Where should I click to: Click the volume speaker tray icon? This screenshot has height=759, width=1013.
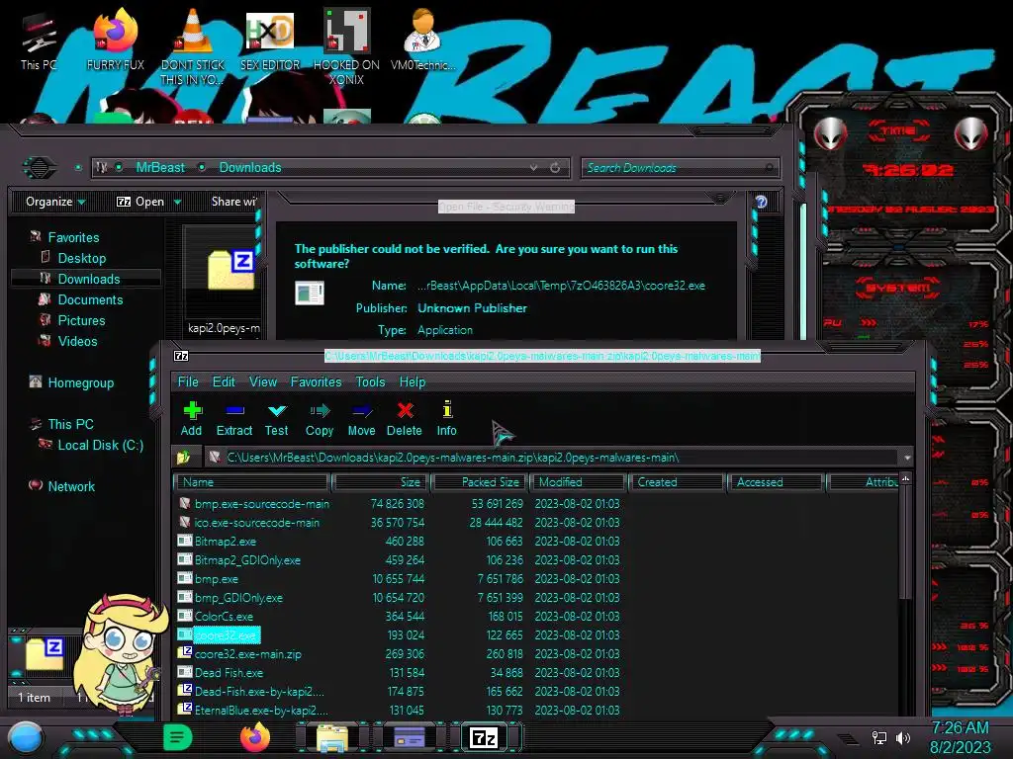903,737
